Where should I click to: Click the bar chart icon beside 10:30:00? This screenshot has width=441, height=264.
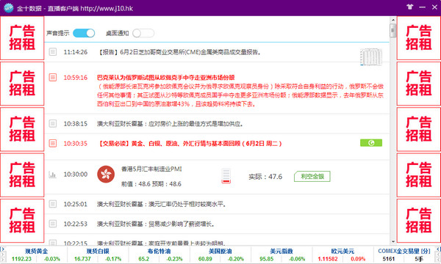pos(53,175)
